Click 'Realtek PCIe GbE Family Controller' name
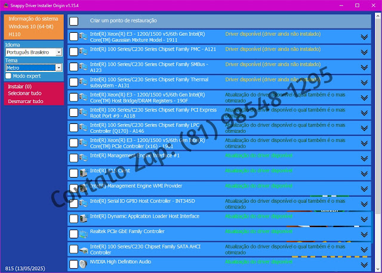Viewport: 382px width, 273px height. point(127,231)
